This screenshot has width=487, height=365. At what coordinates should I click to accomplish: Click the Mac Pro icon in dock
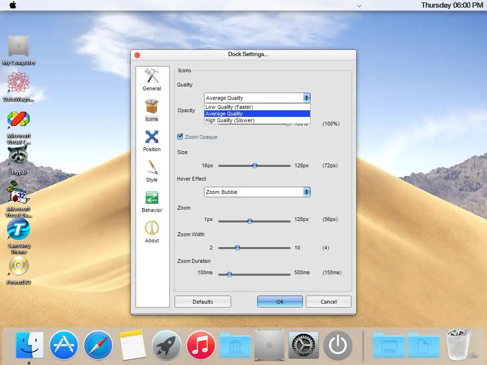[x=269, y=345]
